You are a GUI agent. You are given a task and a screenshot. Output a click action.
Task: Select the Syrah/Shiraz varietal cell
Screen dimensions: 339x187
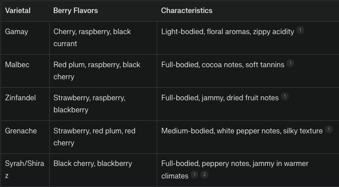click(x=25, y=170)
